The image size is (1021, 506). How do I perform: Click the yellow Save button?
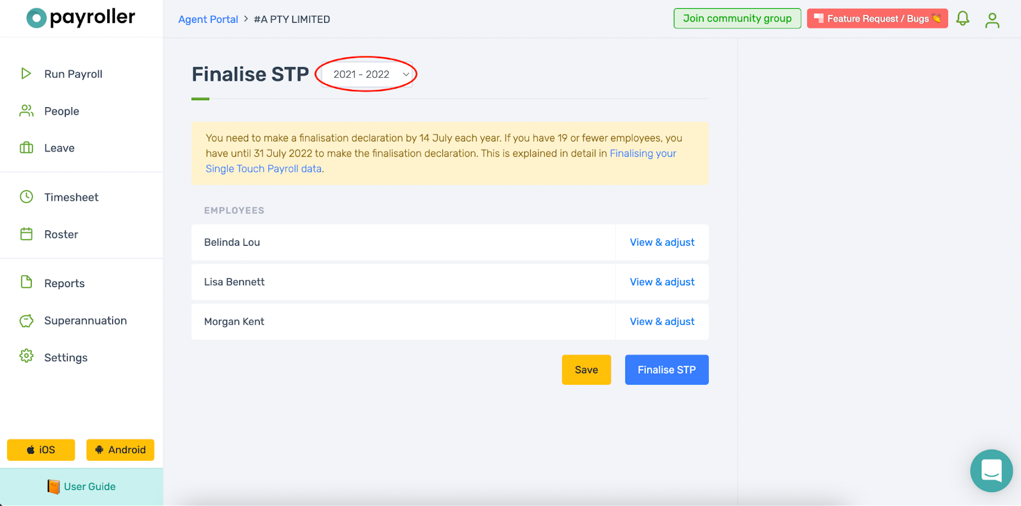coord(586,369)
